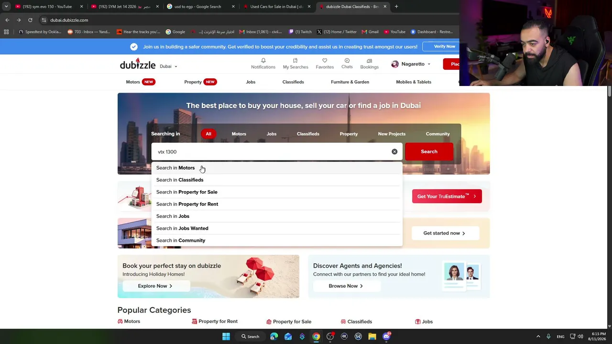612x344 pixels.
Task: Open the Home / Twitter bookmark
Action: [337, 32]
